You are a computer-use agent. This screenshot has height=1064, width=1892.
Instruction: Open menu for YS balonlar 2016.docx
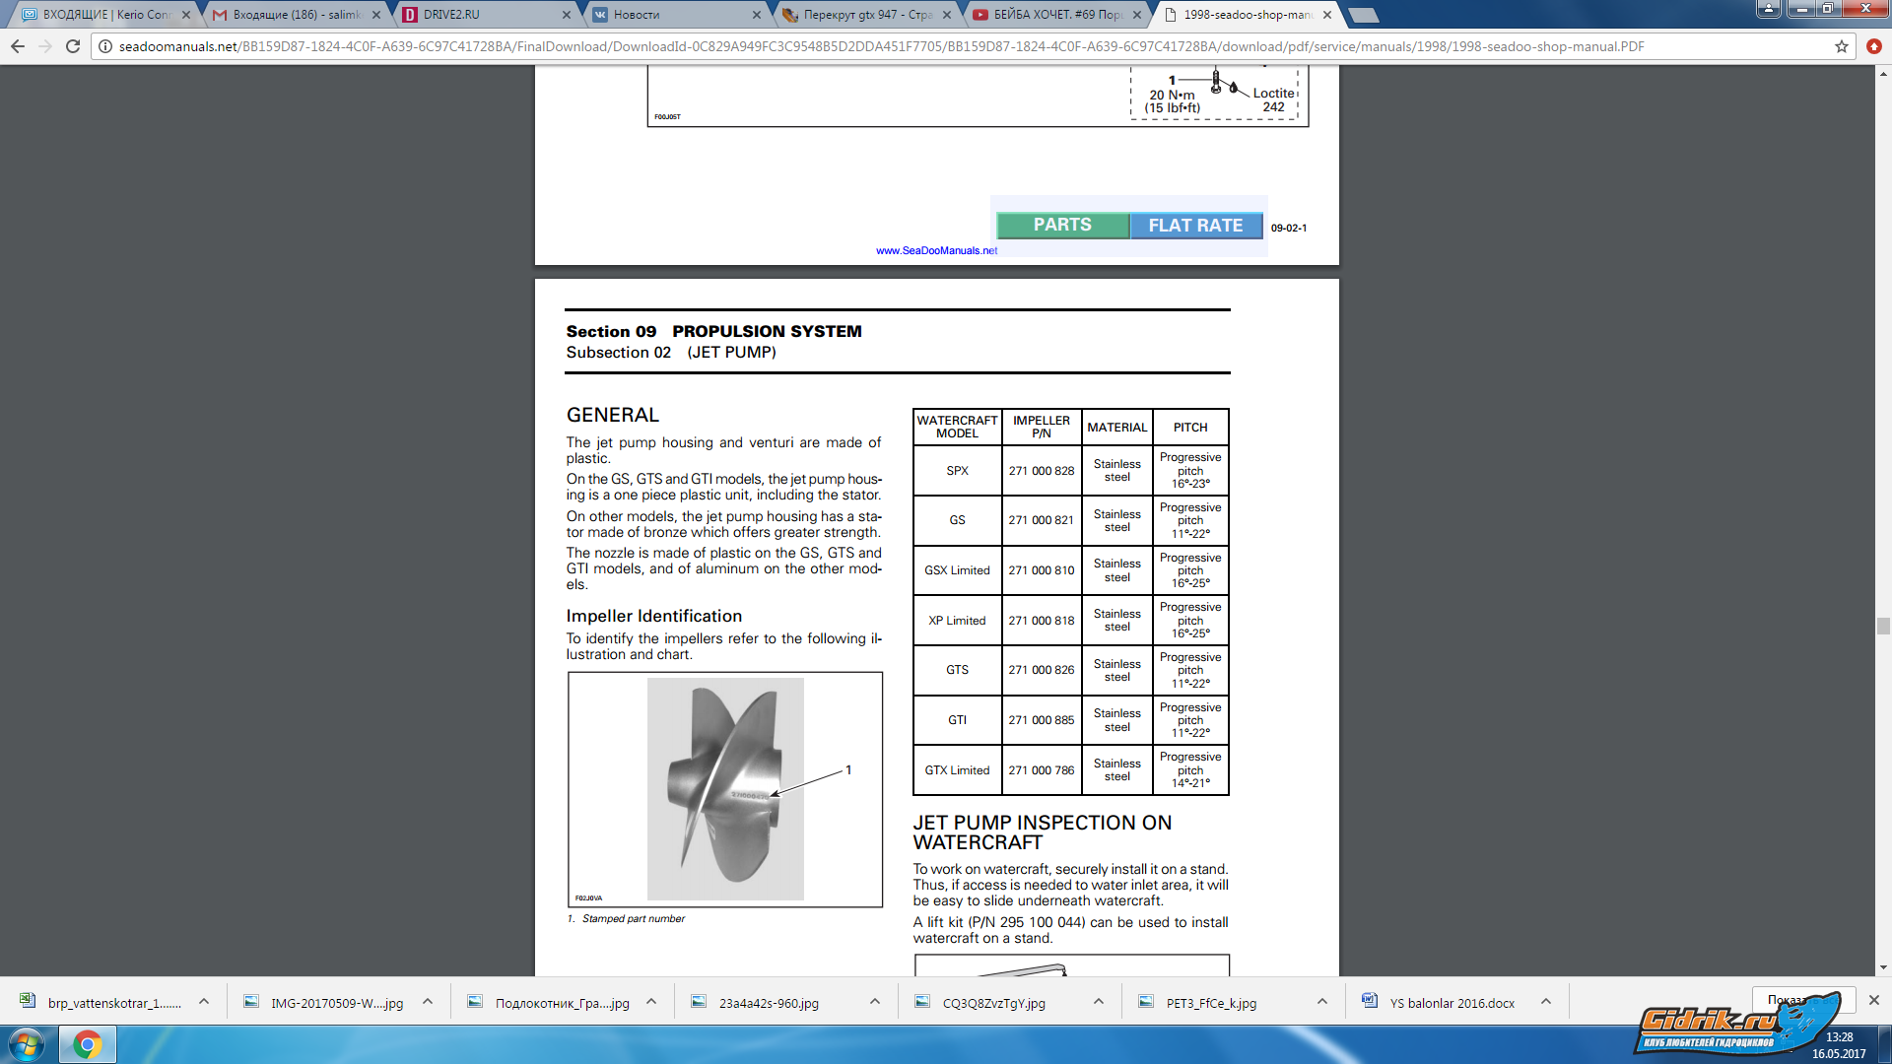1545,1002
